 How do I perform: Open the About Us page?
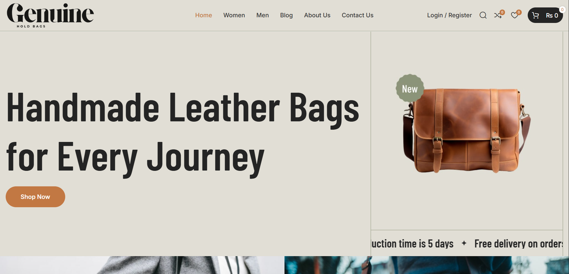click(x=317, y=15)
